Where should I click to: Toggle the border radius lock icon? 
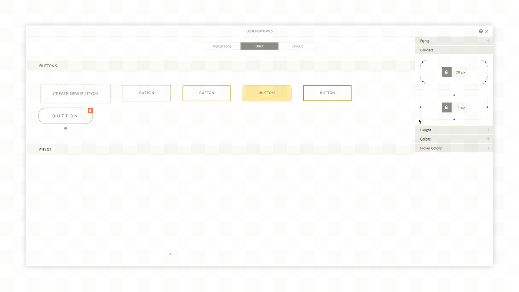click(446, 72)
